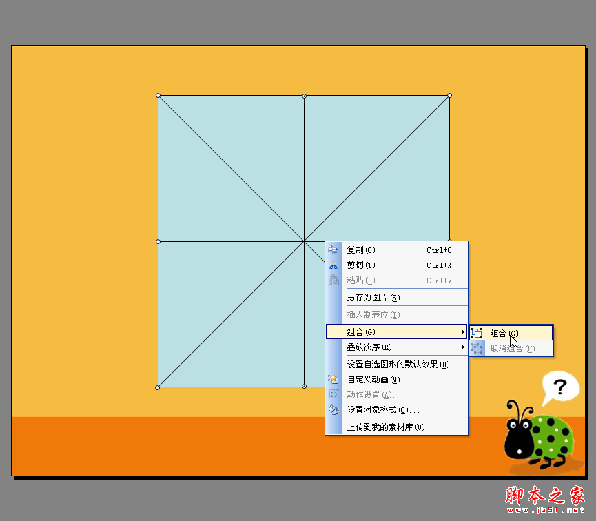Expand submenu arrow next to 叠放次序(R)

tap(462, 347)
